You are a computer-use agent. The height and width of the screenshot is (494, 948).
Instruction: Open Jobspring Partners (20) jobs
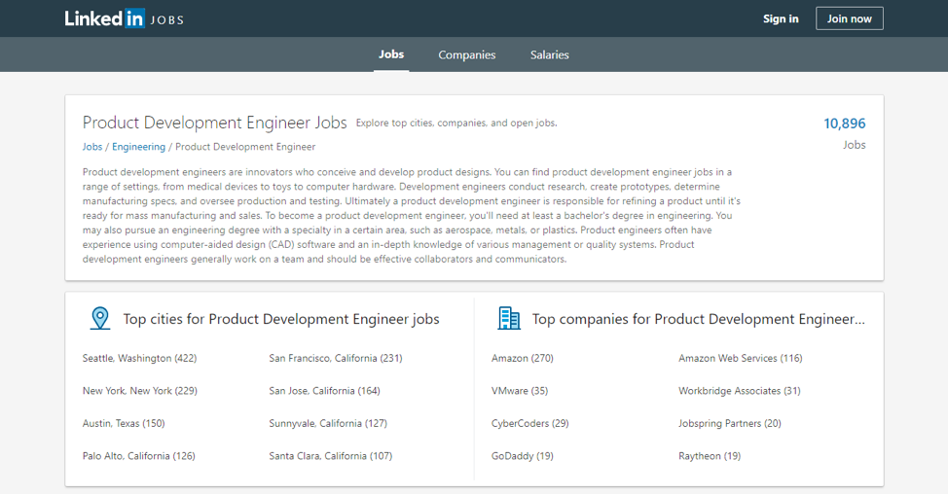pos(730,423)
